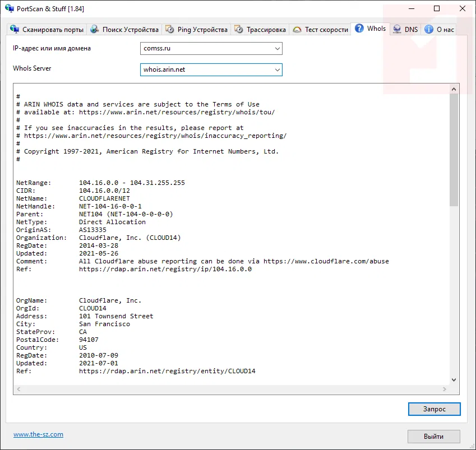This screenshot has height=450, width=476.
Task: Click the horizontal scroll right arrow
Action: pyautogui.click(x=445, y=389)
